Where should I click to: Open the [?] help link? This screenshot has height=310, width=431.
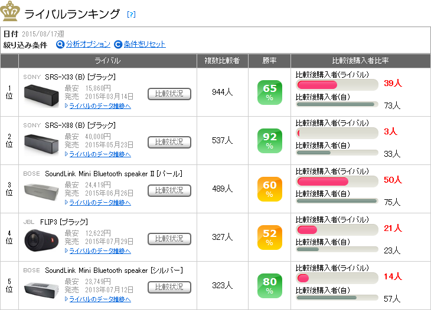(131, 14)
